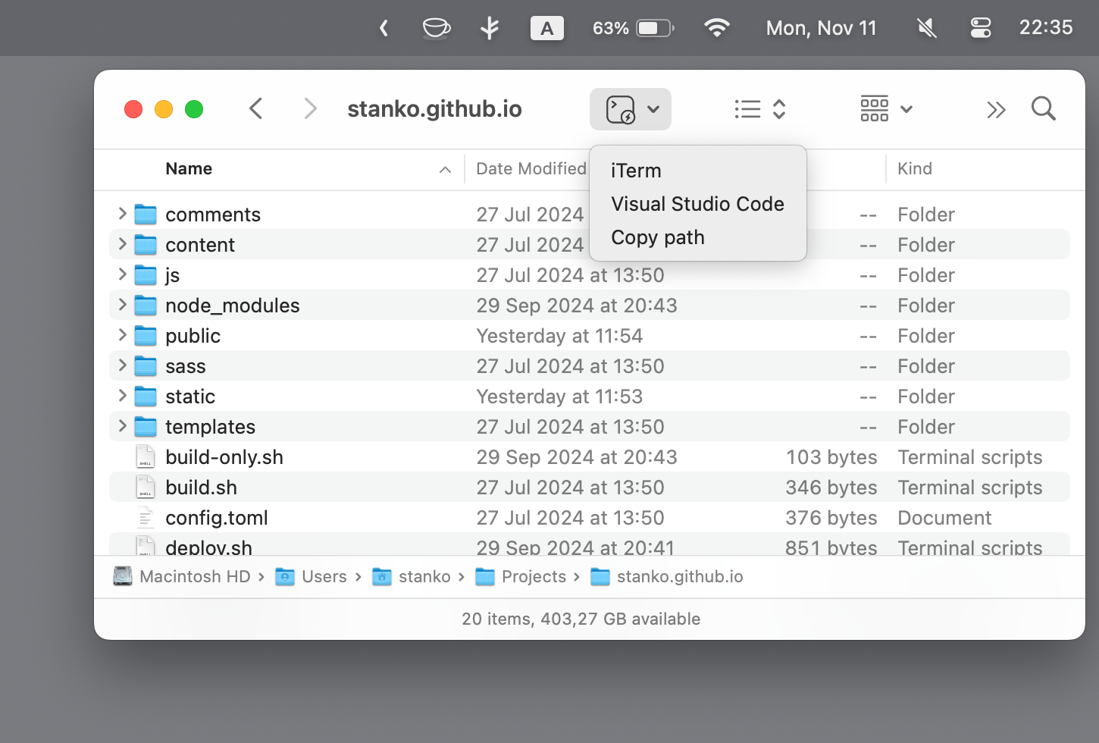Open the Wi-Fi menu bar icon

(716, 28)
